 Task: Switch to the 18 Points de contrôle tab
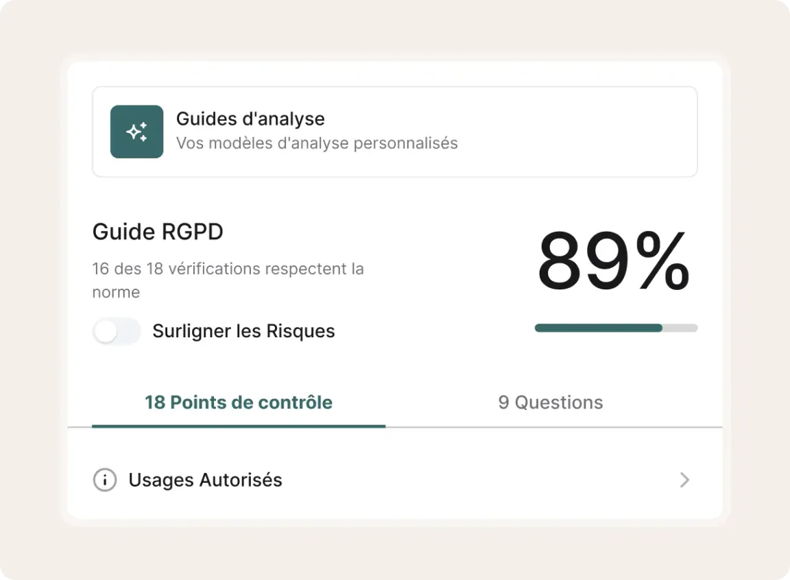238,402
